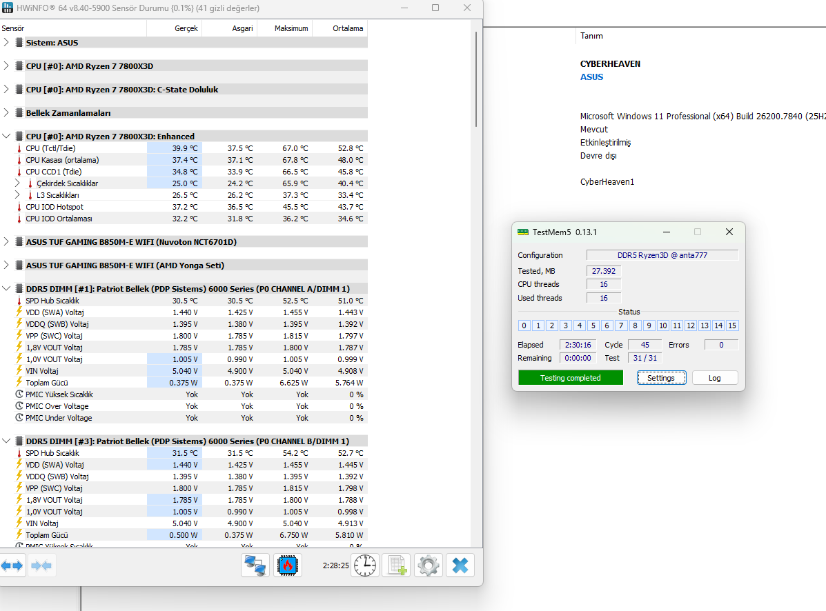Click the thermometer icon beside SPD Hub Sıcaklık of DIMM #3

[x=19, y=453]
